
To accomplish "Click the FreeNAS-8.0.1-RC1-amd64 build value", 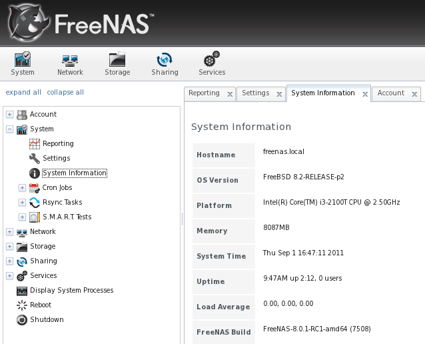I will point(317,329).
